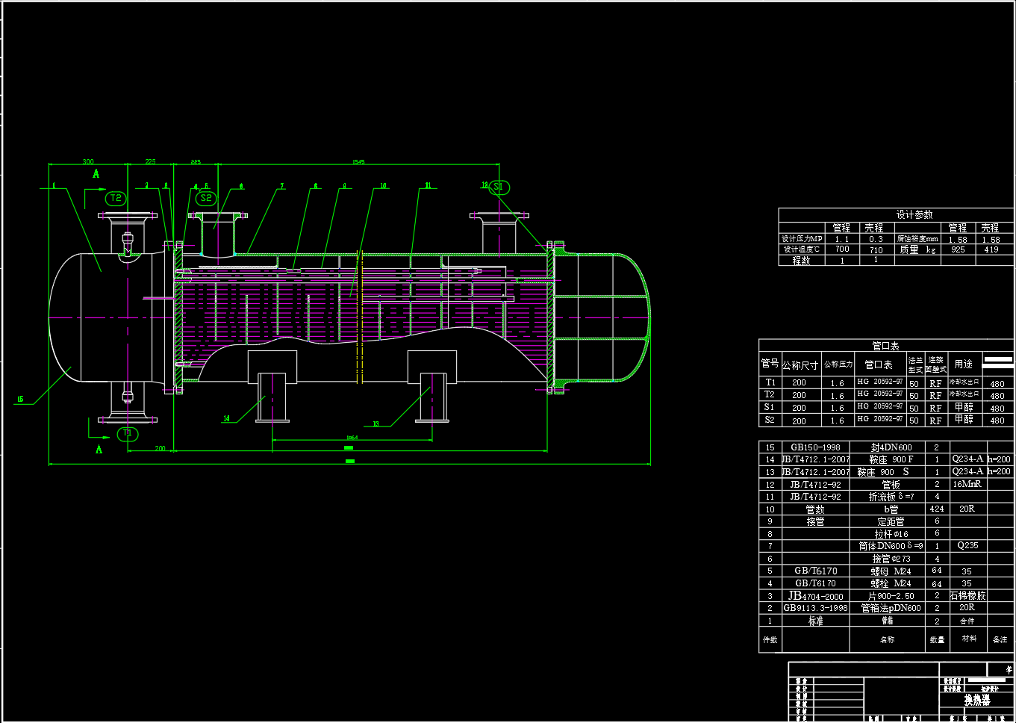Select the S2 nozzle label balloon
1016x723 pixels.
coord(206,198)
